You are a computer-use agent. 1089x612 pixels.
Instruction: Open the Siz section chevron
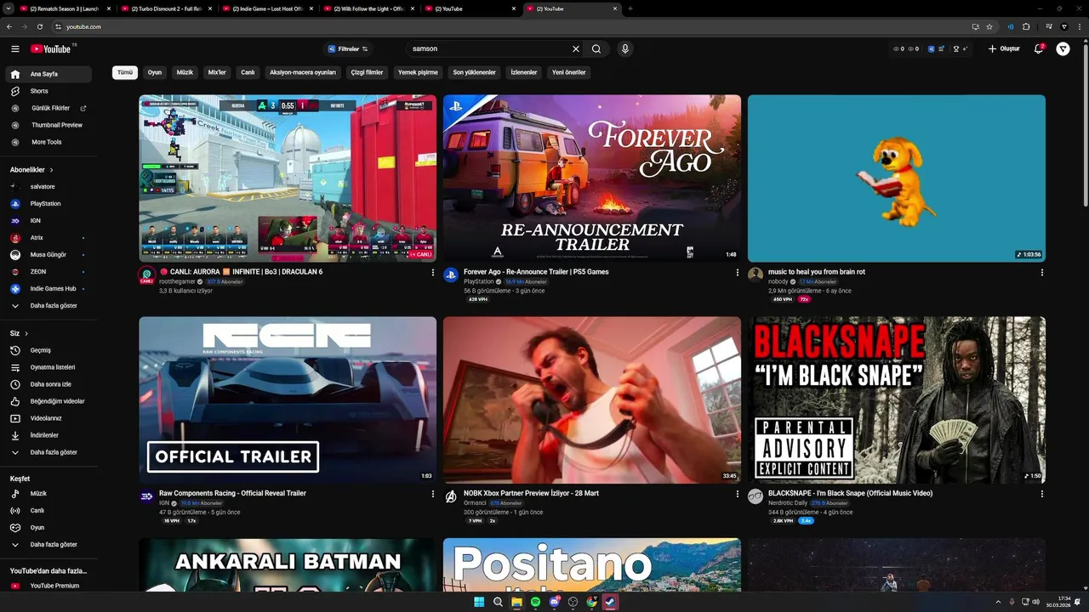point(26,333)
